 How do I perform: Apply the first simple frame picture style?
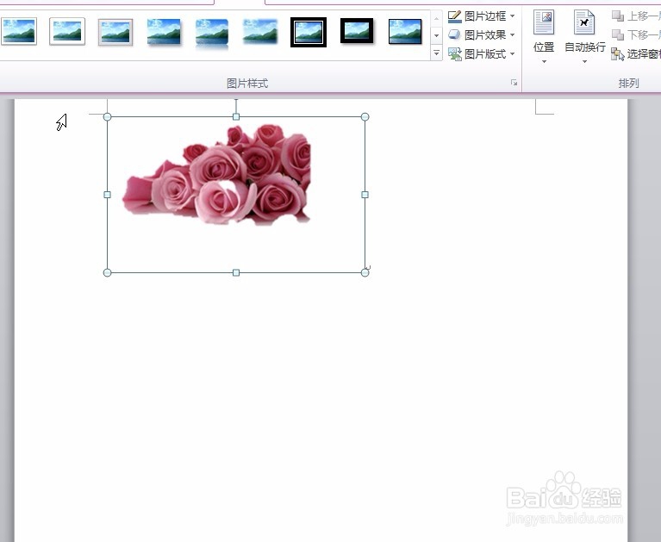(x=19, y=31)
